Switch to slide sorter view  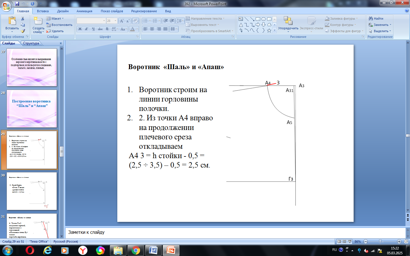[345, 241]
